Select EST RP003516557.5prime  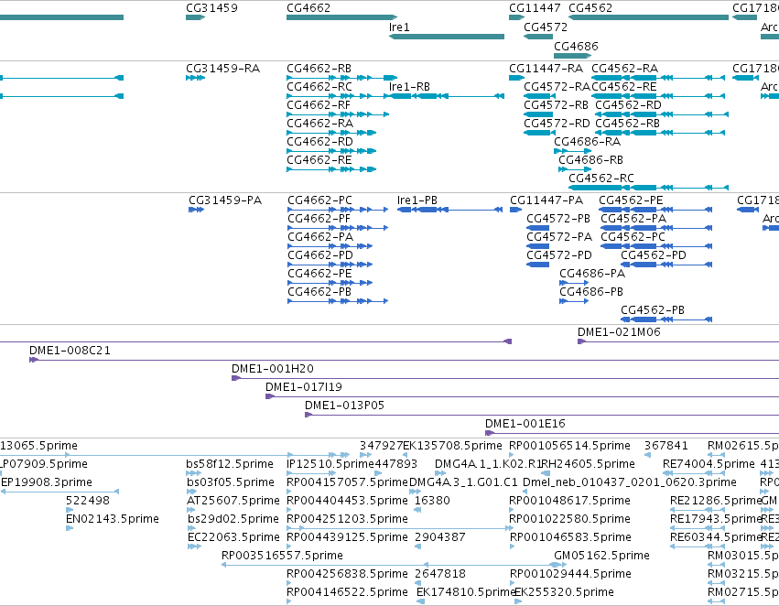[282, 556]
